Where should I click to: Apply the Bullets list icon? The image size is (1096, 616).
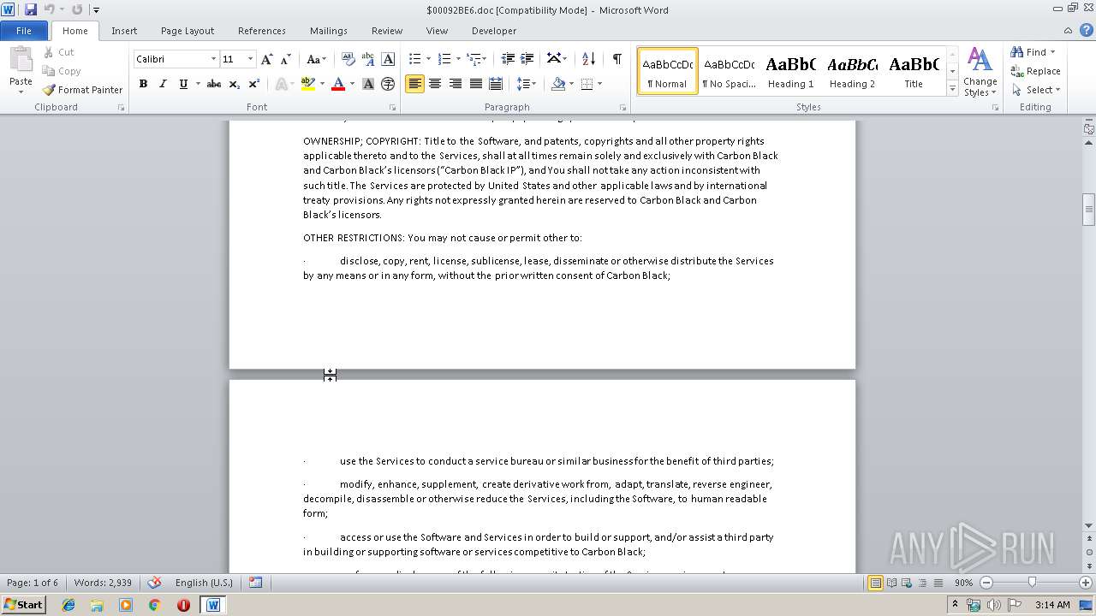[414, 59]
